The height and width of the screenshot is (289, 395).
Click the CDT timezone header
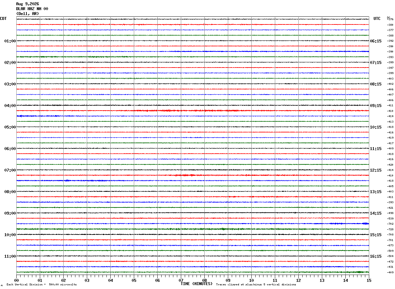tap(3, 19)
